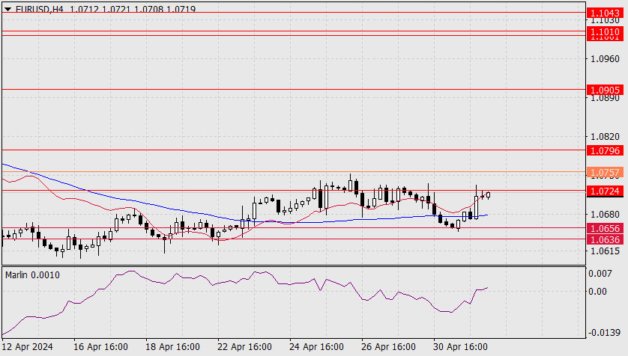The height and width of the screenshot is (356, 628).
Task: Click the 0.007 Marlin scale value
Action: click(600, 274)
